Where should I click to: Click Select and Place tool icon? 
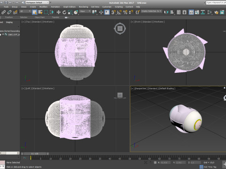tap(76, 12)
